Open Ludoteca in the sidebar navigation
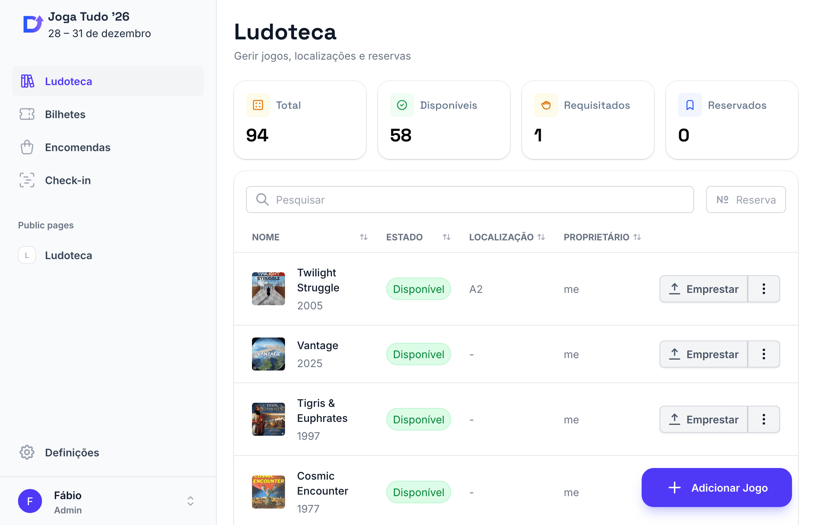Image resolution: width=816 pixels, height=525 pixels. (x=108, y=81)
